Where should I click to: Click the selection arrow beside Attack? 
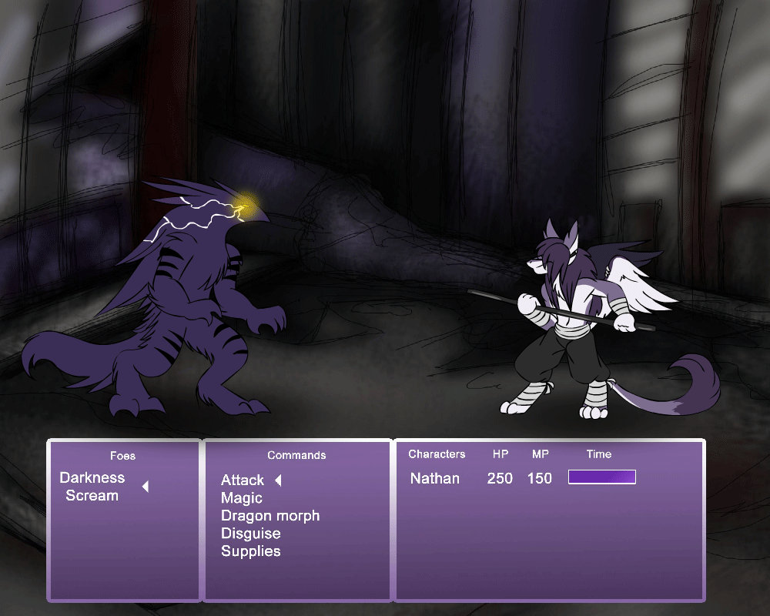(x=278, y=480)
